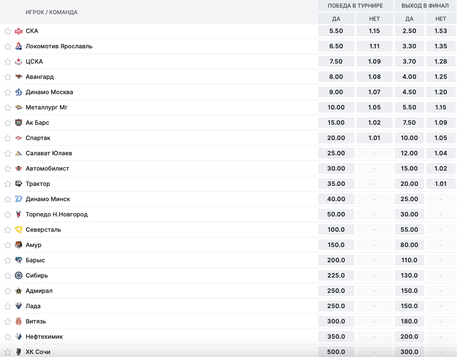Select Динамо Москва no-win odds 1.07

(374, 92)
